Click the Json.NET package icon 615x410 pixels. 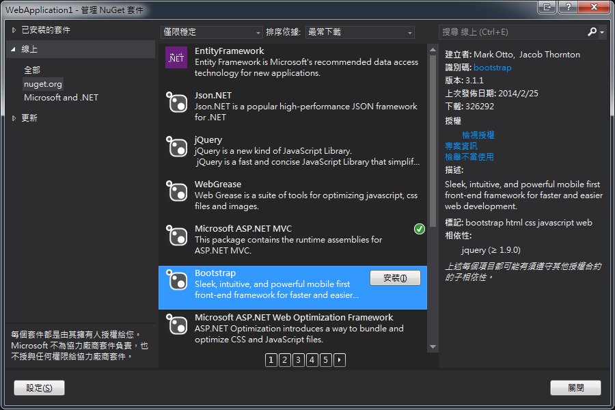(x=176, y=102)
